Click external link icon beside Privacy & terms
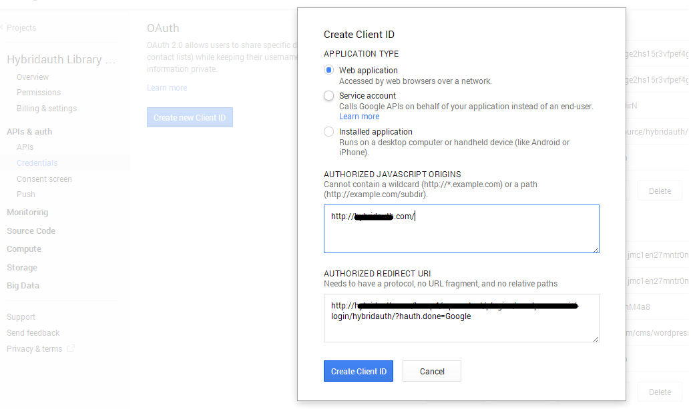 point(71,348)
